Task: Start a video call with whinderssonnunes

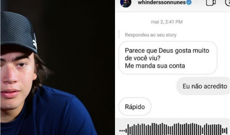Action: pos(211,3)
